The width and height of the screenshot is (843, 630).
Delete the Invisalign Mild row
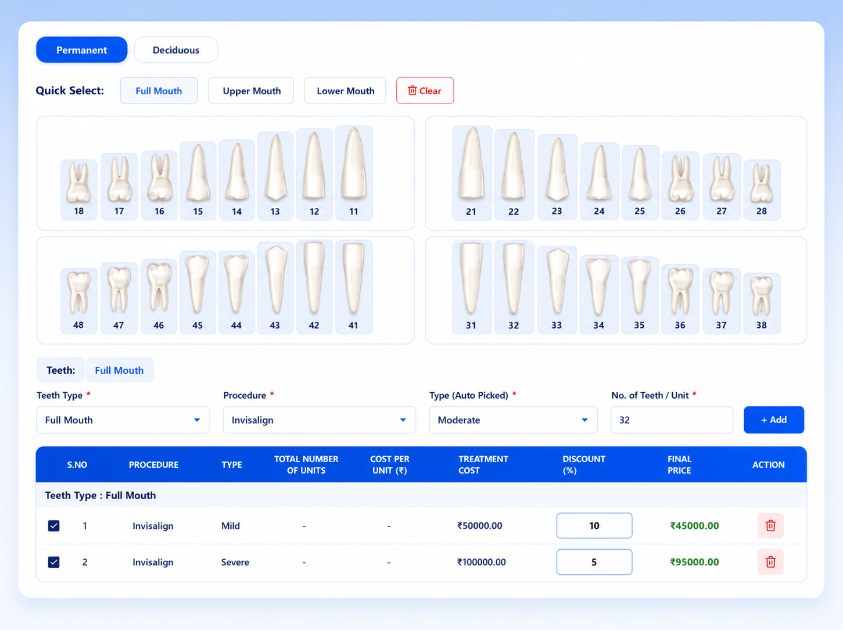tap(770, 525)
